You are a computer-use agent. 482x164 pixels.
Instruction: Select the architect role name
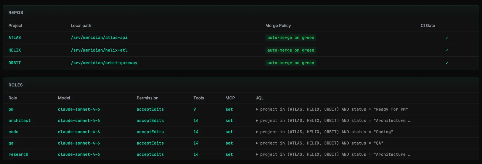coord(20,120)
